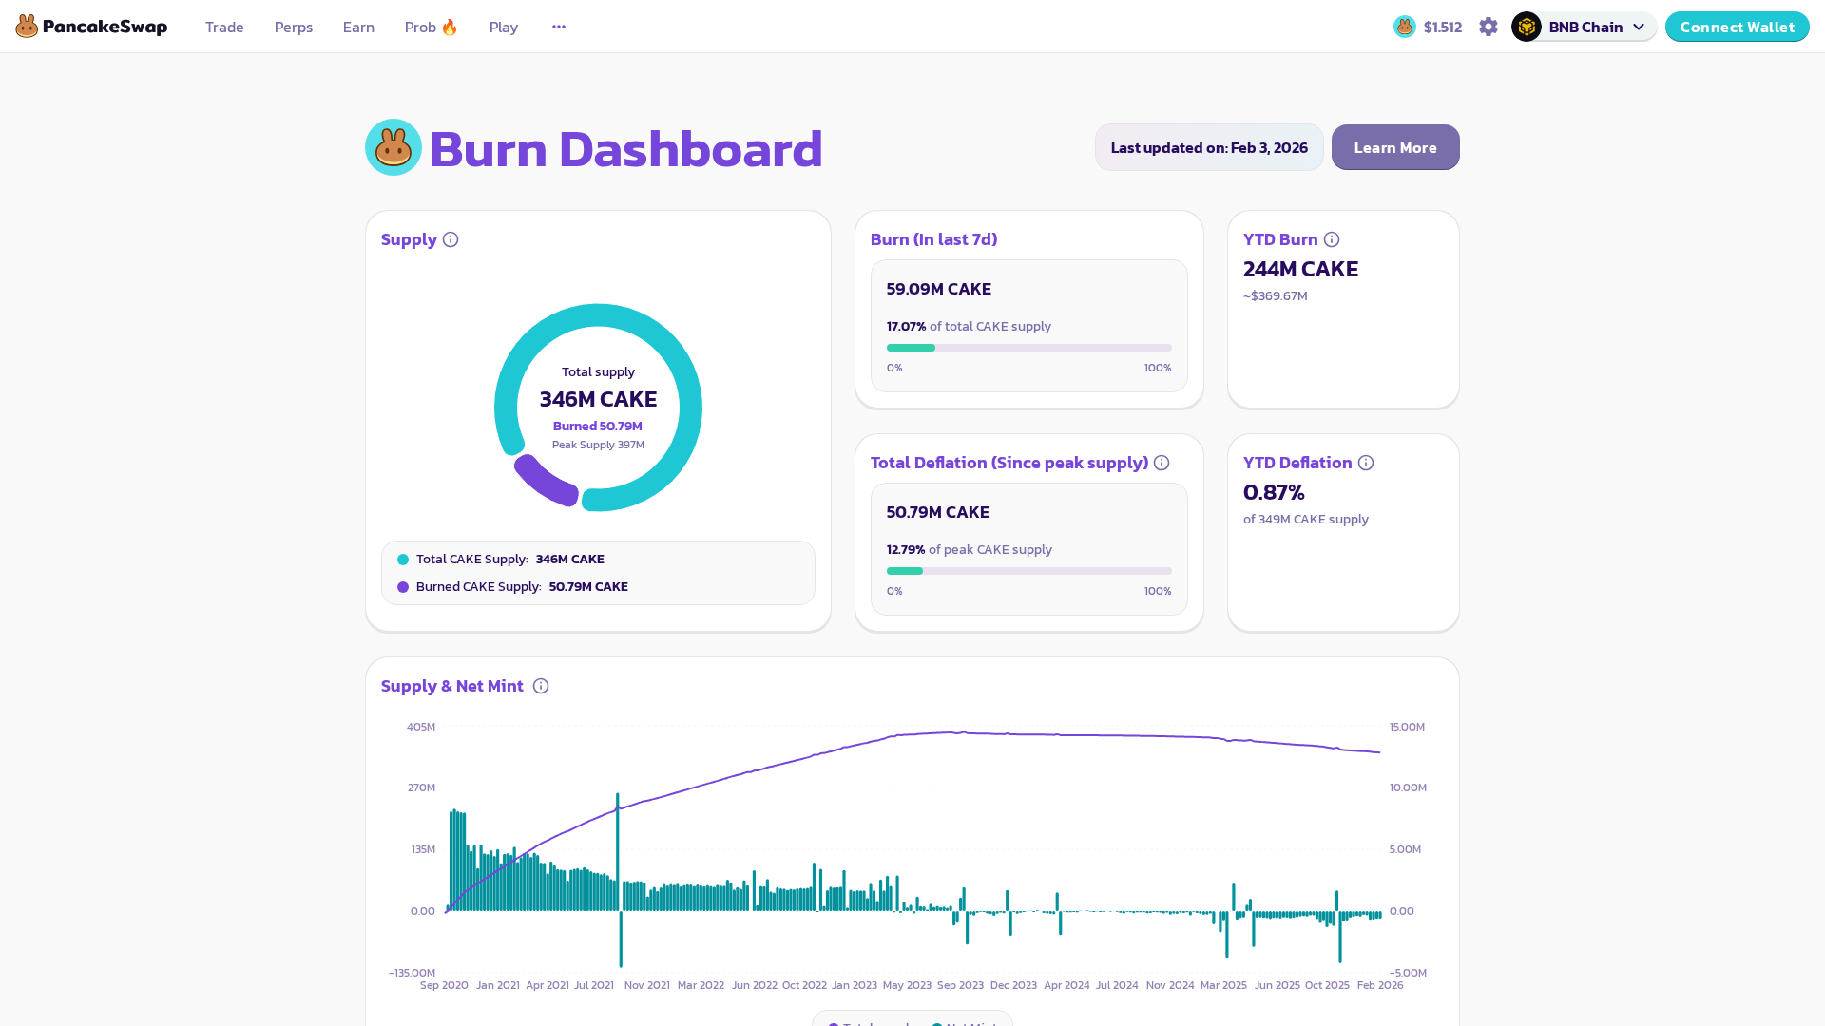This screenshot has height=1026, width=1825.
Task: Click the Total Deflation progress bar
Action: coord(1029,571)
